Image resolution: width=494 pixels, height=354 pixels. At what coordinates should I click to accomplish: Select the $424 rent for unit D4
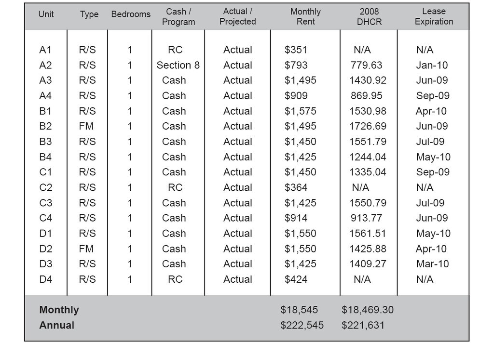pos(296,279)
